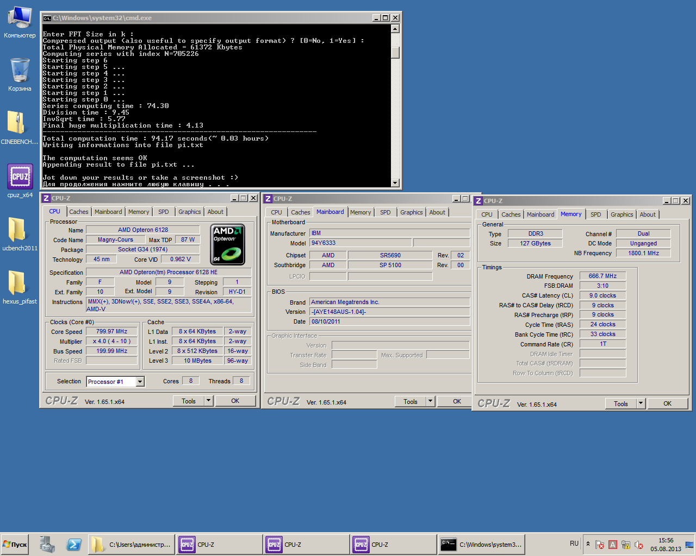Open About tab in the CPU tab window
This screenshot has height=556, width=696.
[x=215, y=212]
